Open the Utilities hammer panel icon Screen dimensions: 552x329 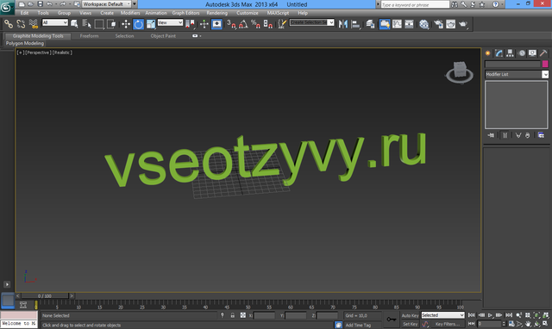tap(543, 53)
